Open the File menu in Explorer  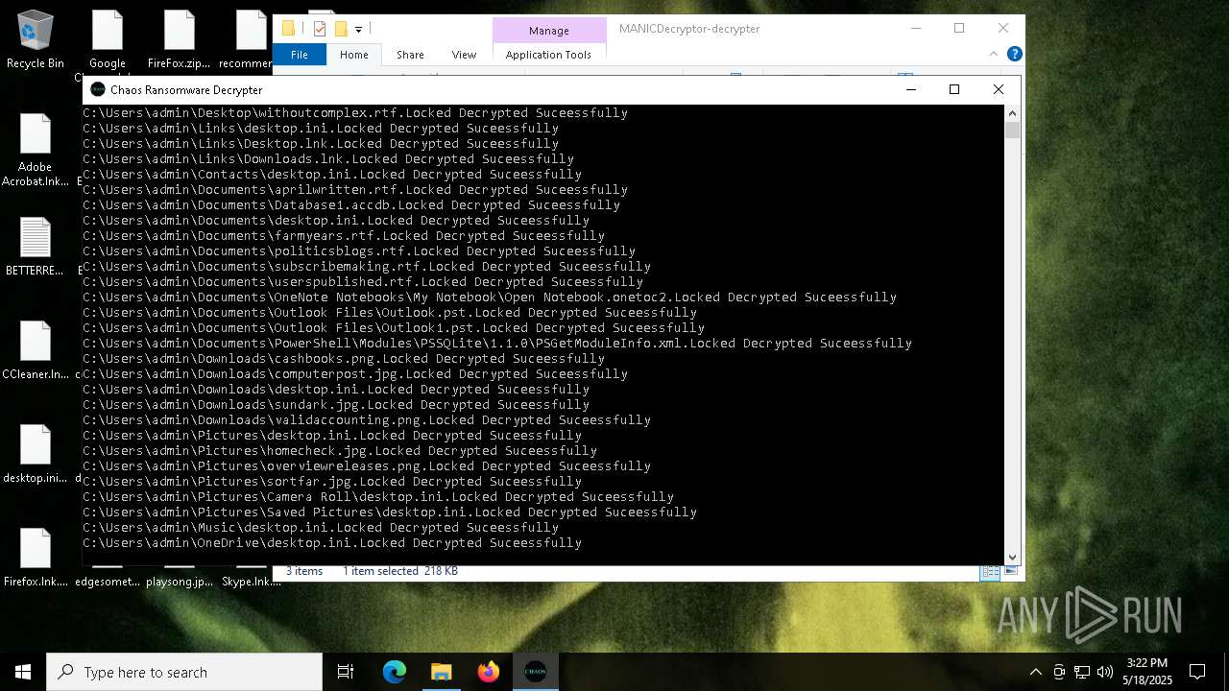(300, 55)
